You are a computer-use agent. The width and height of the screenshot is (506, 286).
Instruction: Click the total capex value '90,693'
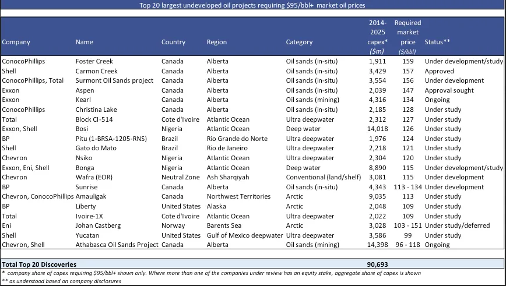[x=378, y=264]
